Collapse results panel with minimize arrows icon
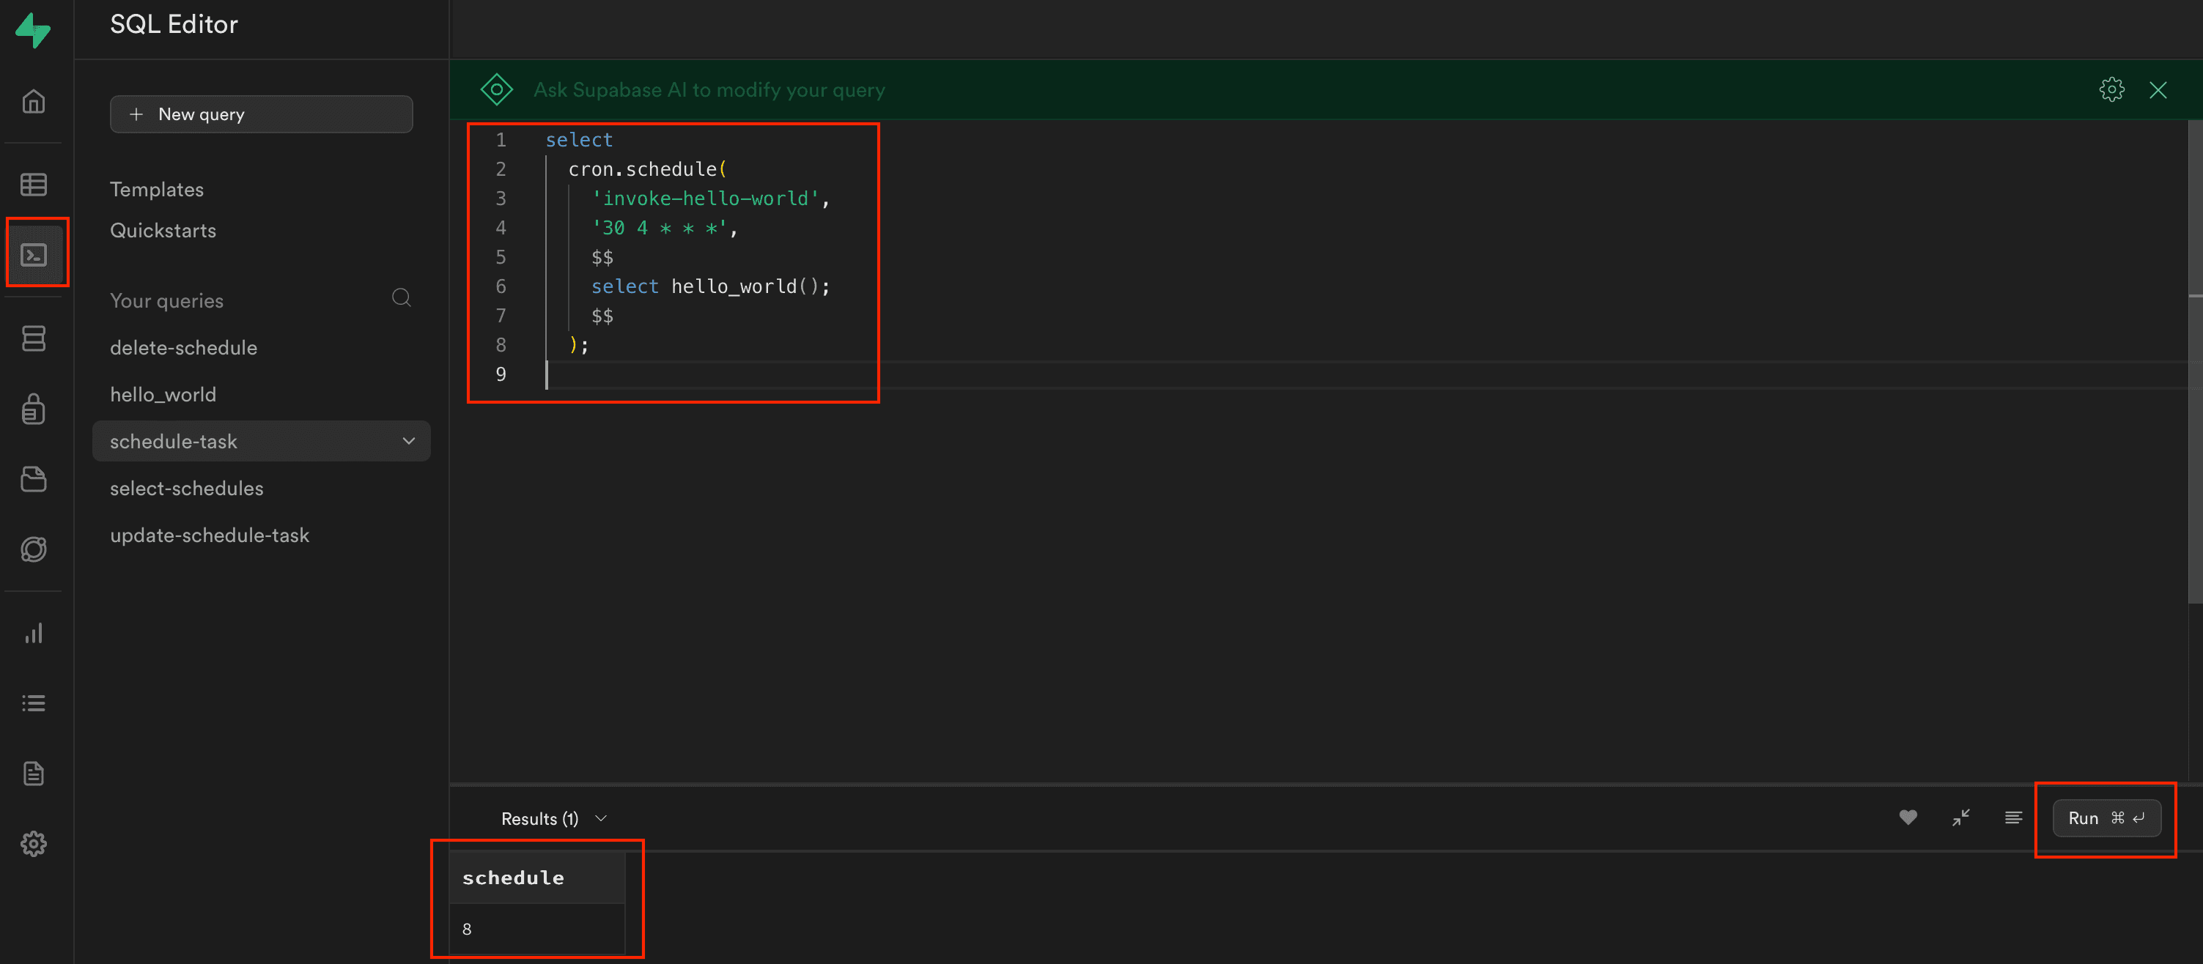2203x964 pixels. coord(1960,817)
